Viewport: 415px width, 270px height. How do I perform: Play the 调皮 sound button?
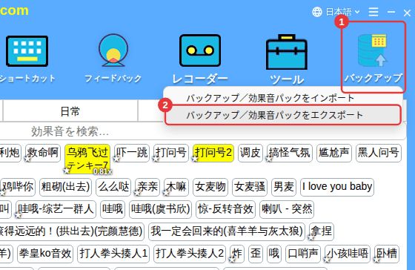[250, 153]
